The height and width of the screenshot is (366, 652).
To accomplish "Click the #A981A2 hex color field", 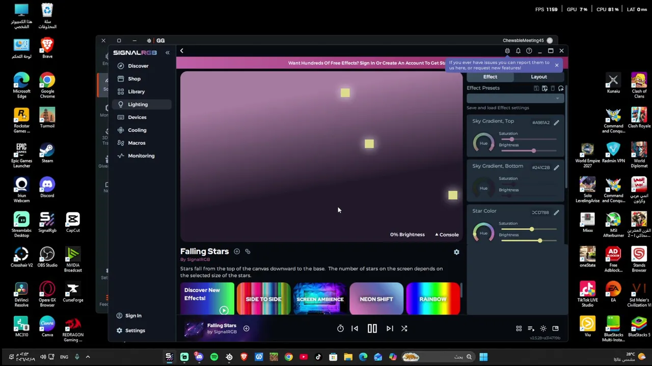I will coord(541,123).
